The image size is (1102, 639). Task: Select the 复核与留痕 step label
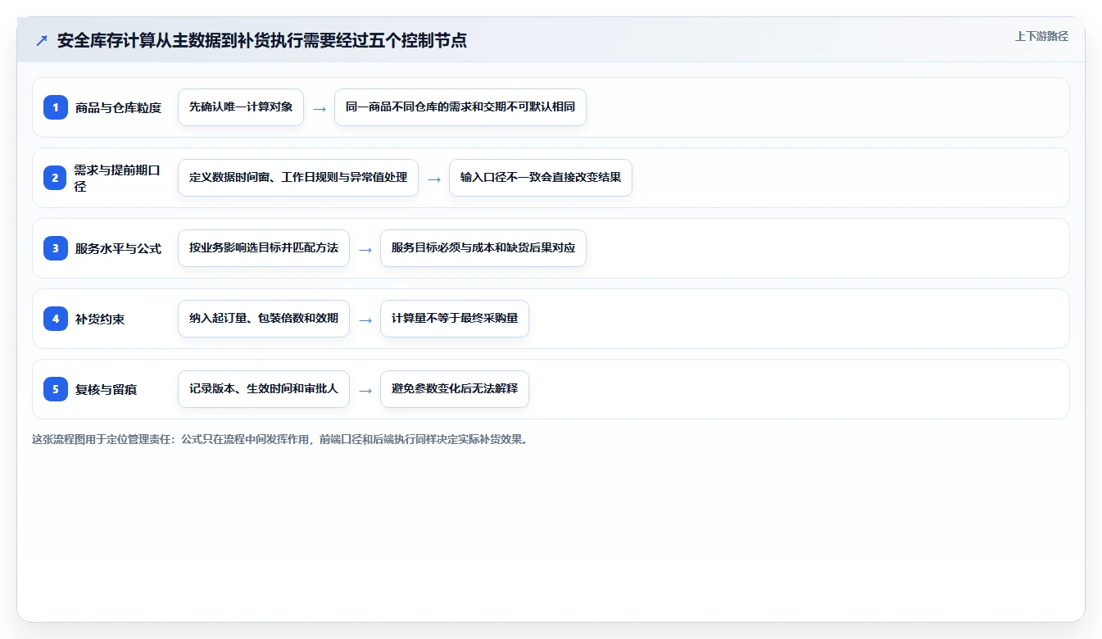click(106, 389)
